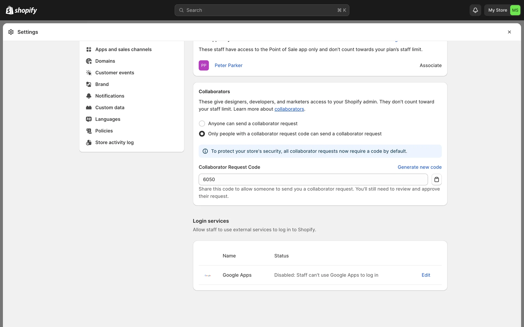Go to Customer events settings
This screenshot has height=327, width=524.
tap(114, 73)
